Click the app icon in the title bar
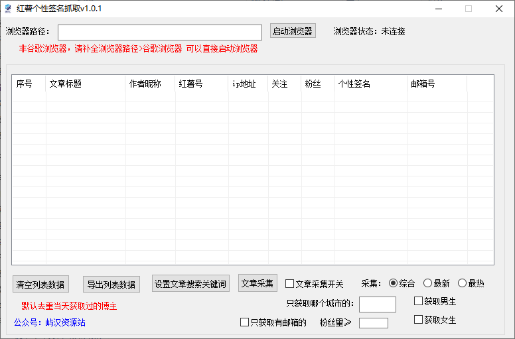Image resolution: width=515 pixels, height=339 pixels. [8, 9]
